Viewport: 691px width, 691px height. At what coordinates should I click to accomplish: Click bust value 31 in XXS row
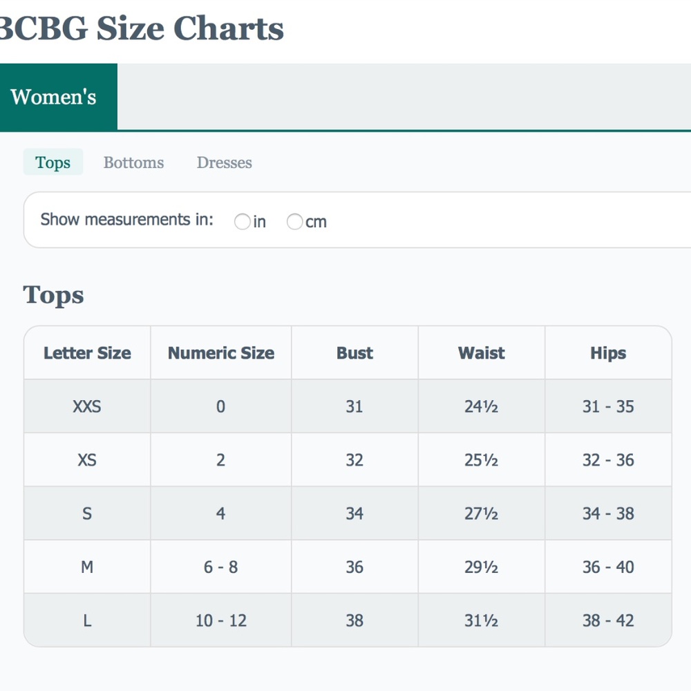(x=354, y=406)
